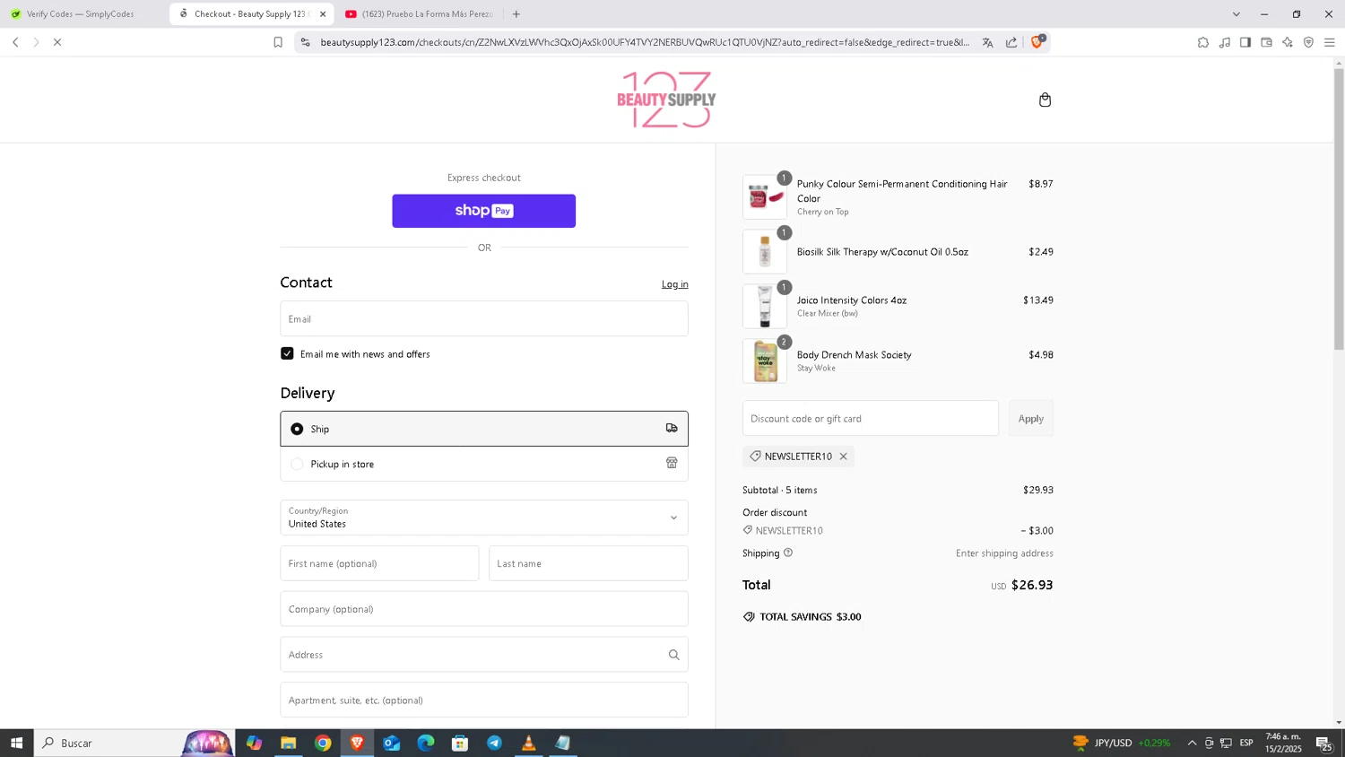Open the translate page icon
This screenshot has height=757, width=1345.
point(987,42)
